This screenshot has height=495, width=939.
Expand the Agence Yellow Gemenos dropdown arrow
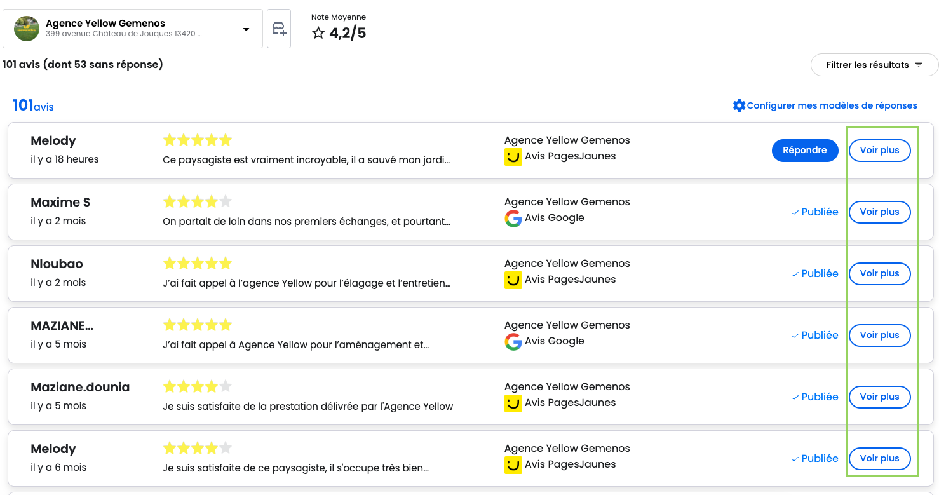(246, 29)
